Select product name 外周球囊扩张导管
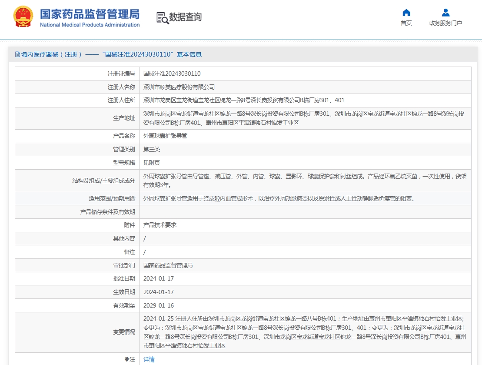The image size is (482, 365). click(165, 136)
